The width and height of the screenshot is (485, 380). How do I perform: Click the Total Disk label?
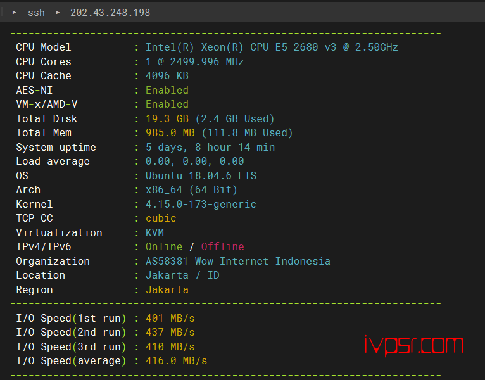tap(47, 118)
